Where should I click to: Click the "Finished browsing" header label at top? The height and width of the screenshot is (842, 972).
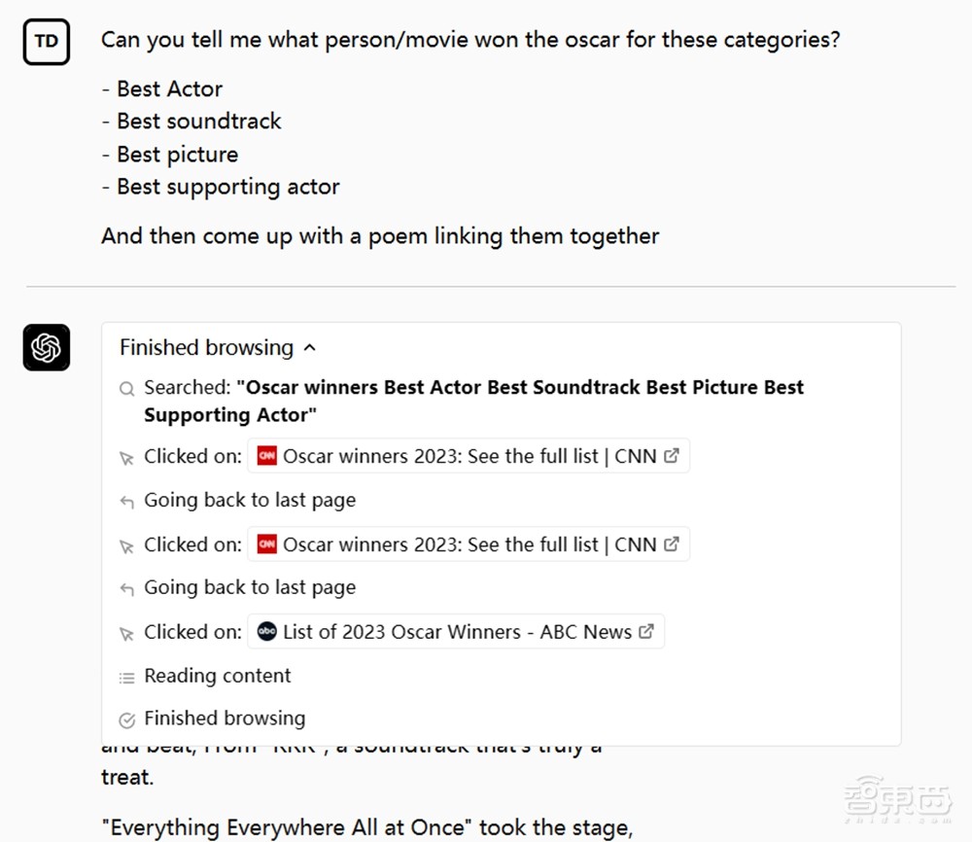[206, 348]
